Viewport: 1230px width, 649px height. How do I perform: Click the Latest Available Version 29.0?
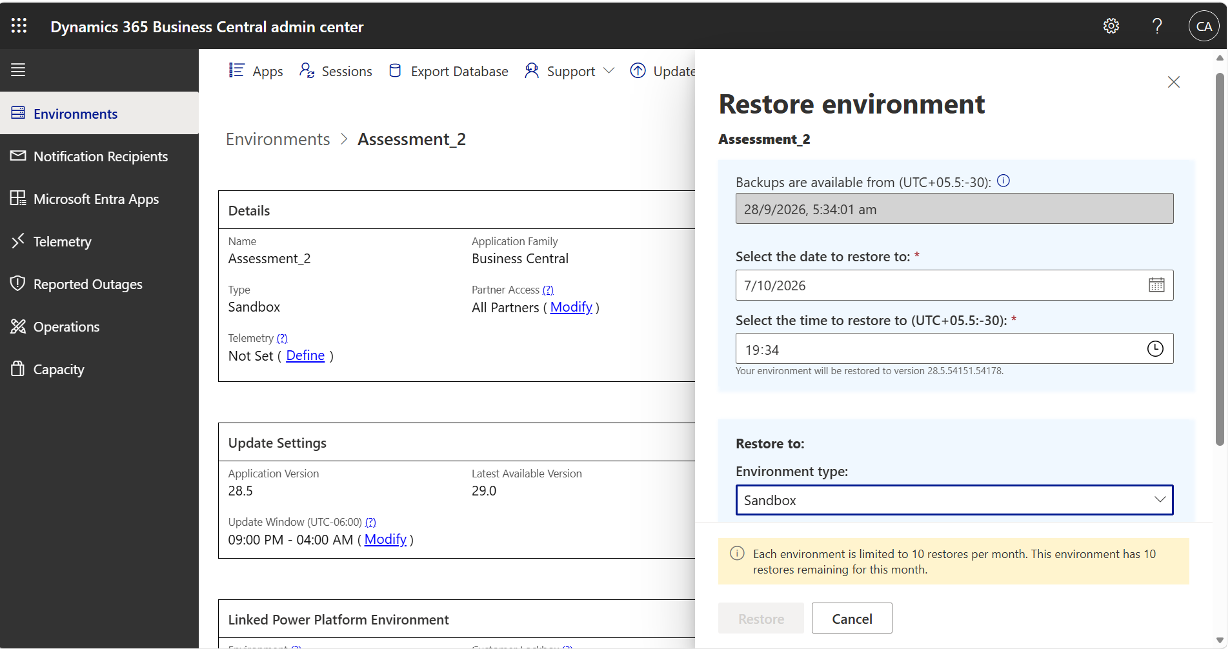pos(484,491)
